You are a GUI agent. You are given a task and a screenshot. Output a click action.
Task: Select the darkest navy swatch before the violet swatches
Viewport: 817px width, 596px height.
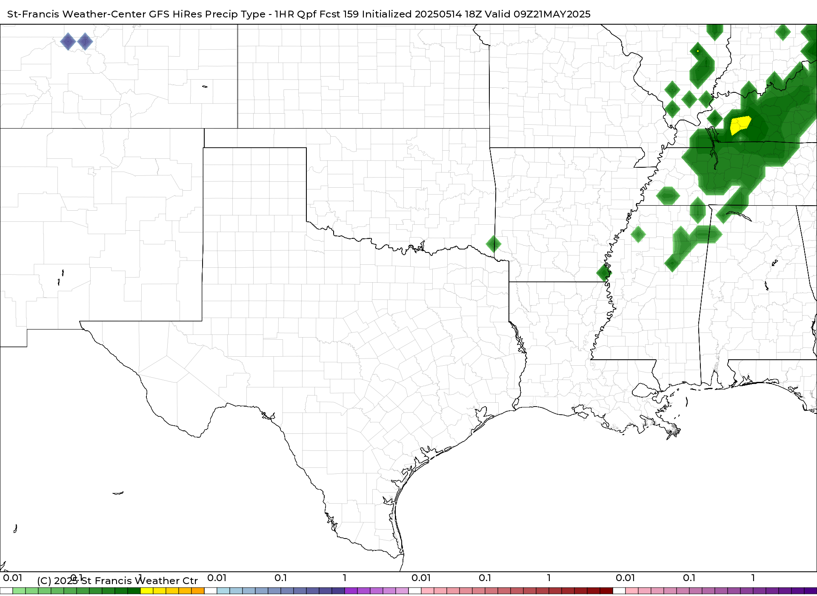pyautogui.click(x=338, y=591)
